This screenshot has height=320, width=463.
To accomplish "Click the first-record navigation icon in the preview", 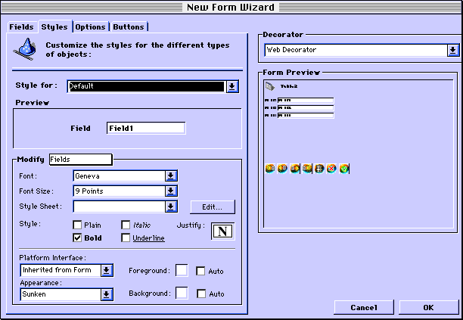I will coord(270,168).
